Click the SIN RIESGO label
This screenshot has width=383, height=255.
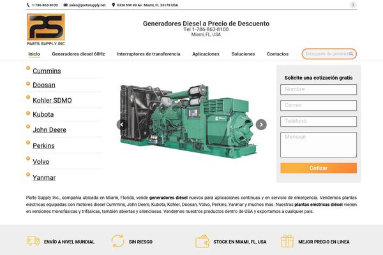pos(140,242)
